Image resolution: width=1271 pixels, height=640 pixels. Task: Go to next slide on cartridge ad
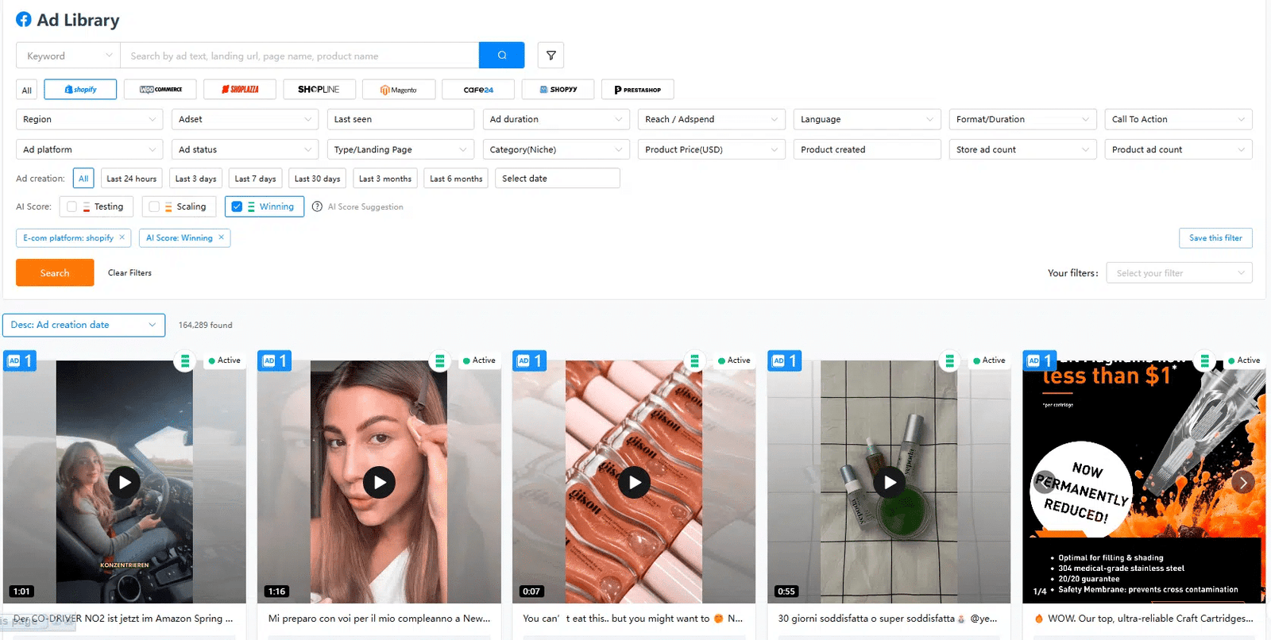(1242, 482)
